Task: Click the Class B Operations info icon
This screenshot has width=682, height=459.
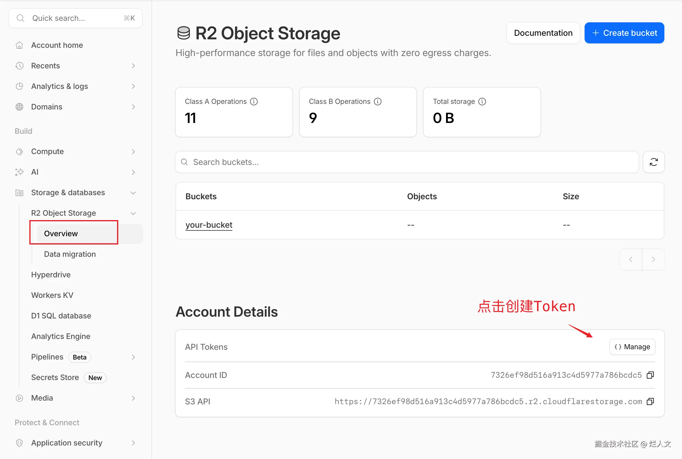Action: click(x=378, y=102)
